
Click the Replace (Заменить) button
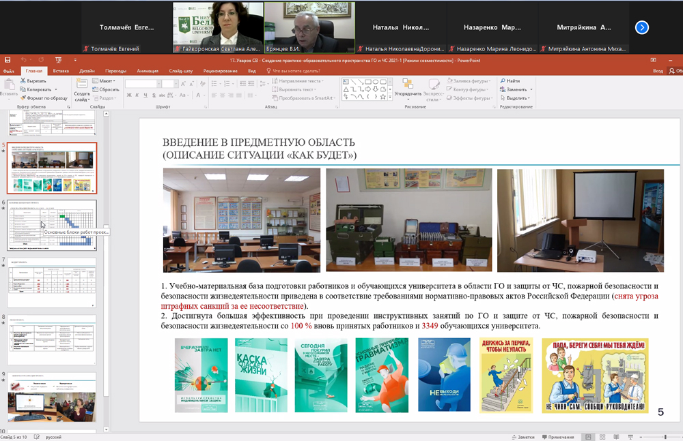coord(516,89)
